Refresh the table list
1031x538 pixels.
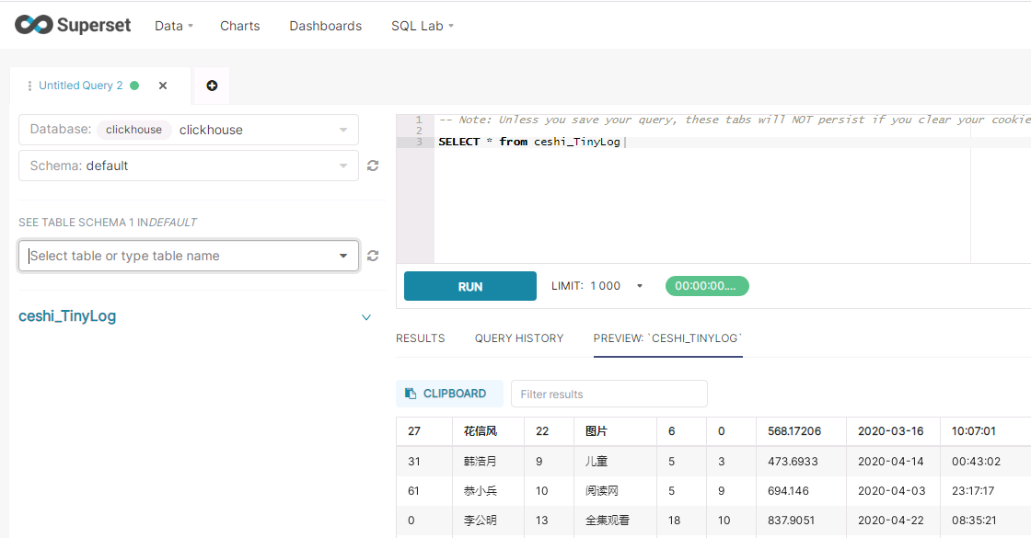pos(373,256)
